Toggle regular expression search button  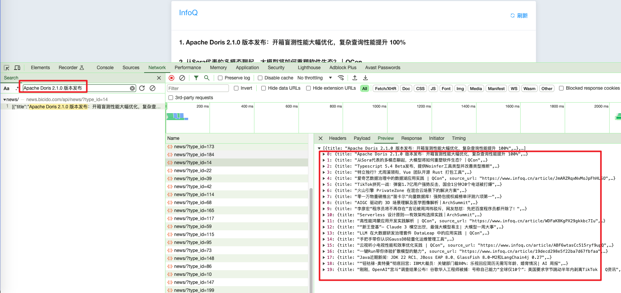[17, 88]
